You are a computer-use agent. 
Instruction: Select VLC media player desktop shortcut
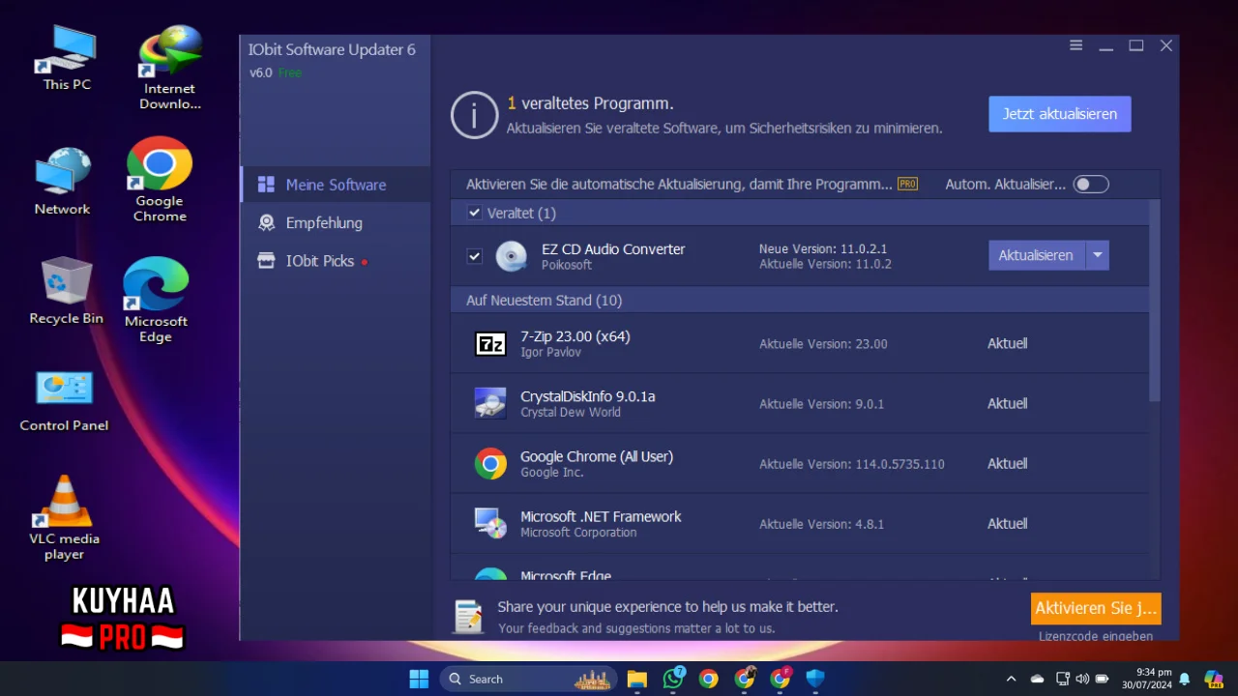[x=64, y=517]
